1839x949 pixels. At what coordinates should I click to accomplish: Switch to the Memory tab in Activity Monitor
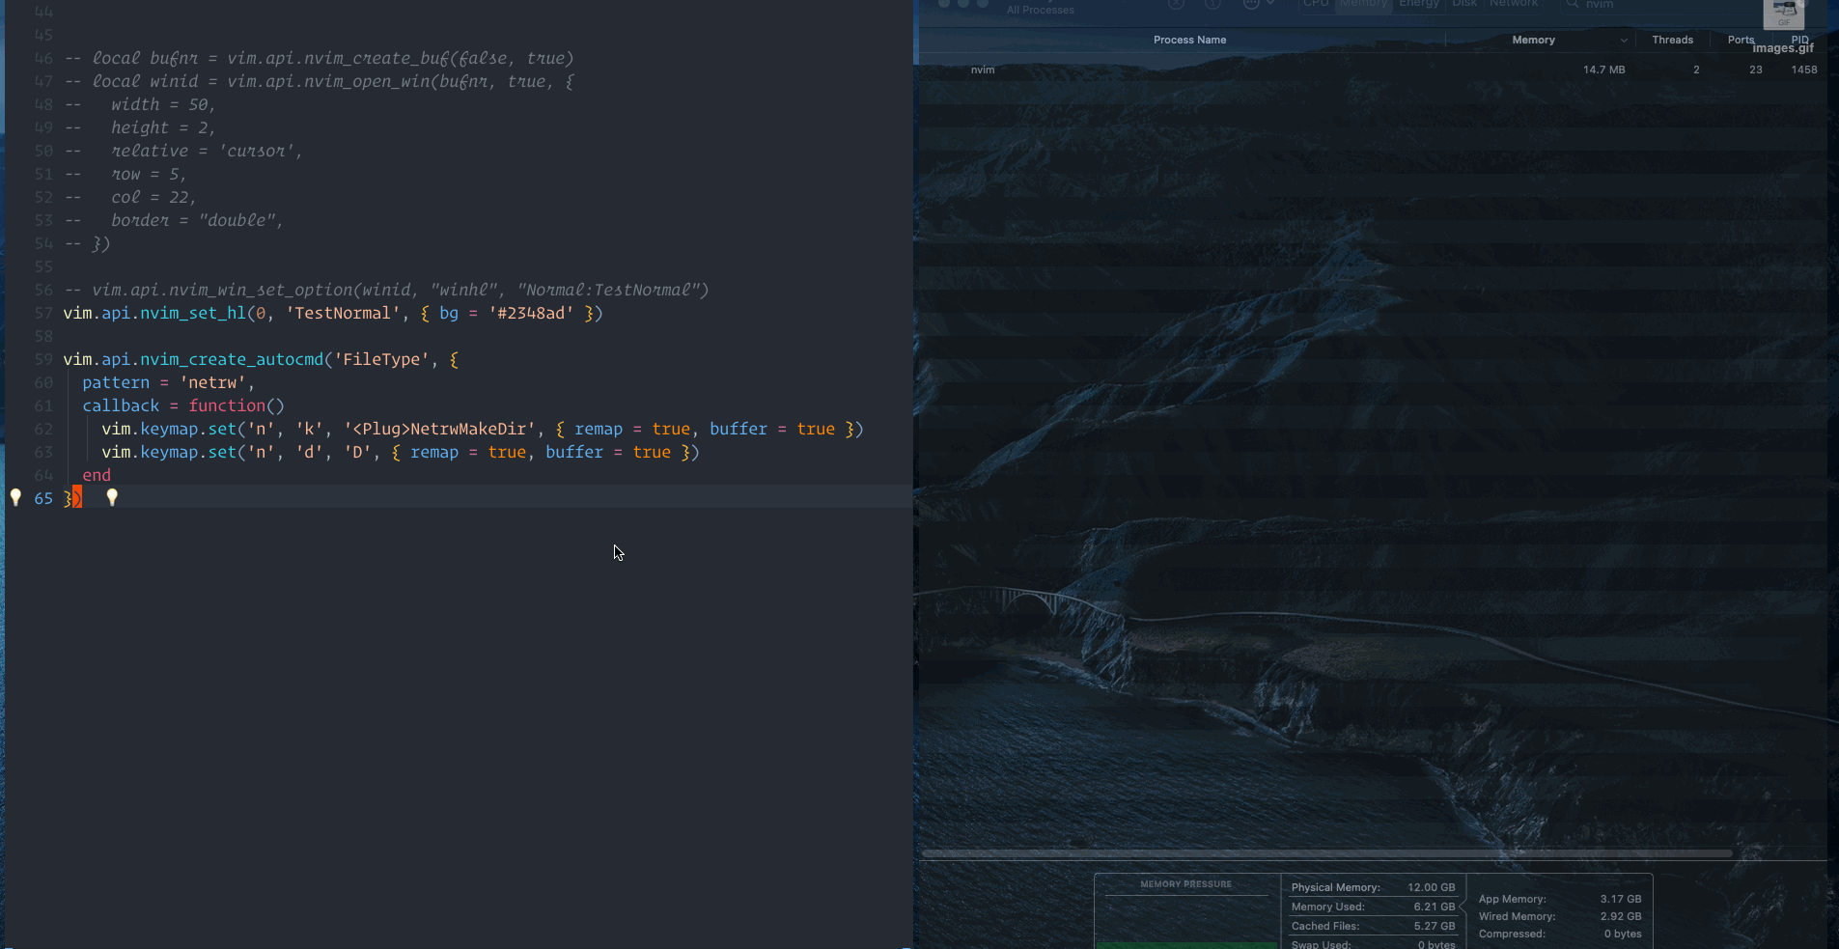pyautogui.click(x=1363, y=4)
